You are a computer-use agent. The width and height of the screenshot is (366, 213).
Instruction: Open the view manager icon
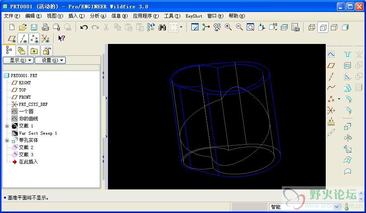click(295, 27)
